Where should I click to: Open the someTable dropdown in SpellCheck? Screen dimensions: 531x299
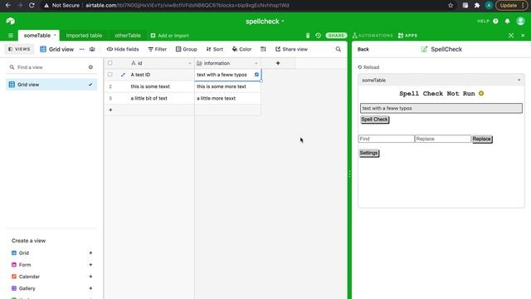coord(441,81)
